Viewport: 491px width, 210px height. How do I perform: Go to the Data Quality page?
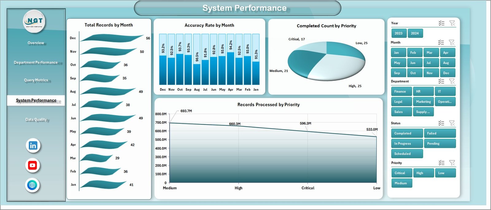36,119
